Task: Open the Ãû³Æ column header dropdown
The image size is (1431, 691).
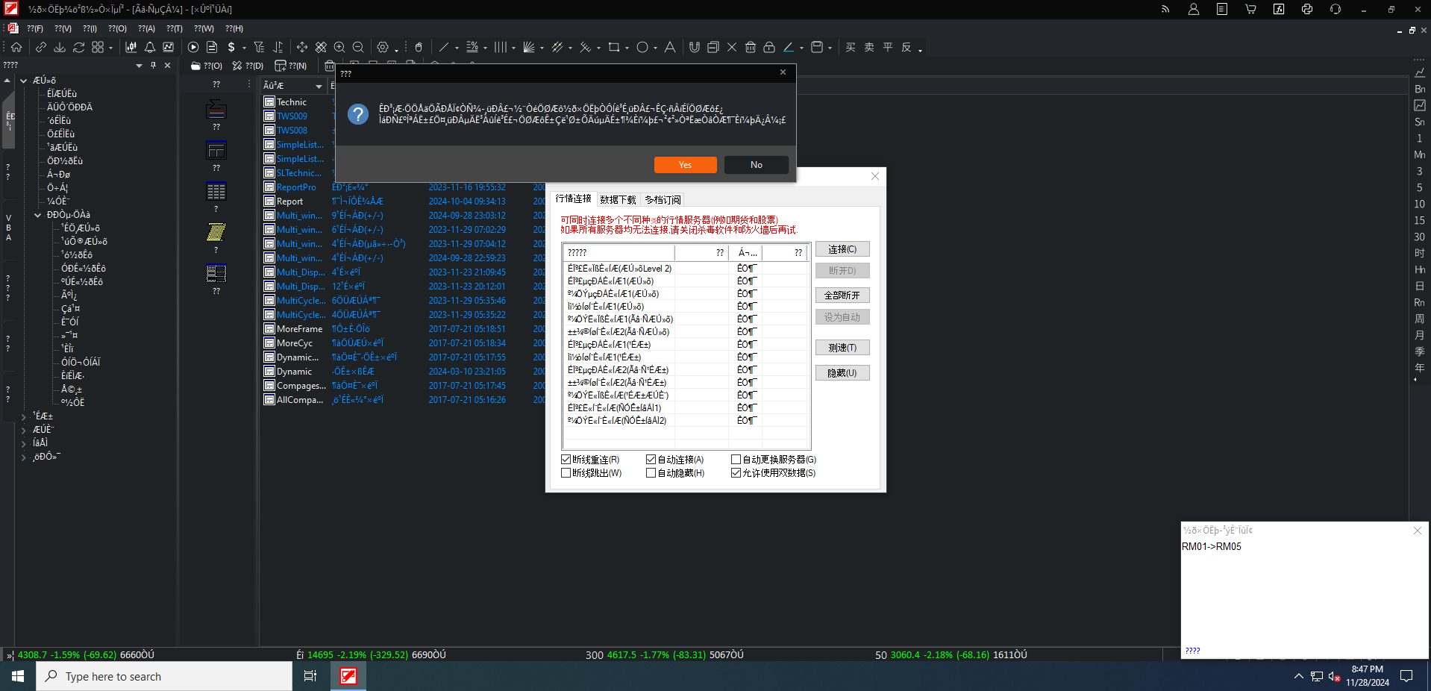Action: (319, 87)
